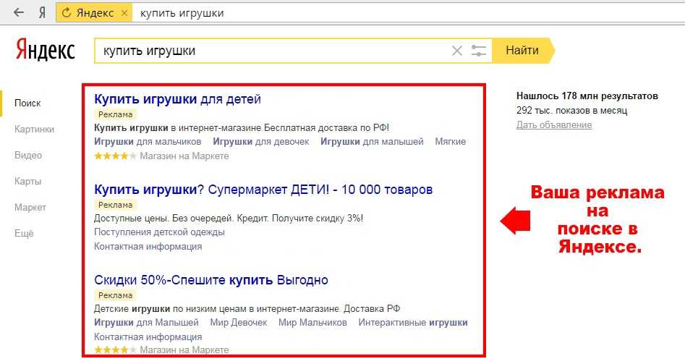Click 'Нашлось 178 млн результатов' text
The image size is (685, 364).
(587, 96)
